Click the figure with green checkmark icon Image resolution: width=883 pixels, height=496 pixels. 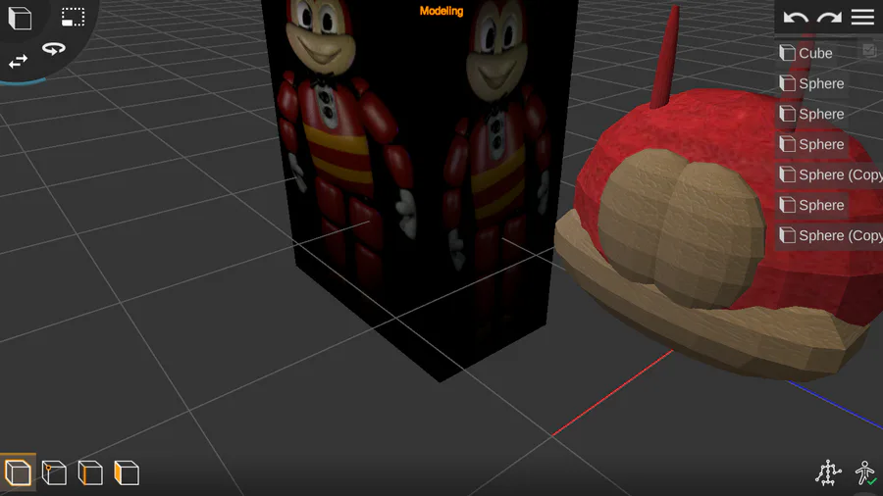(x=865, y=472)
